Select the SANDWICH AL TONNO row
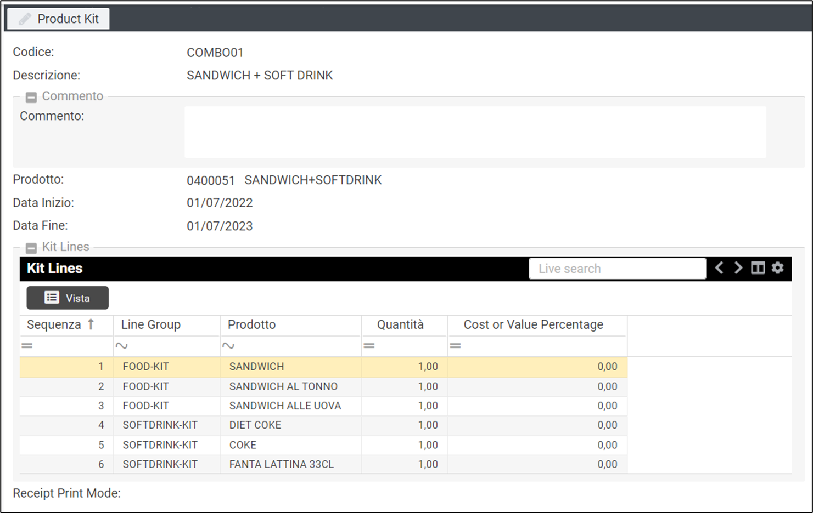 coord(283,386)
